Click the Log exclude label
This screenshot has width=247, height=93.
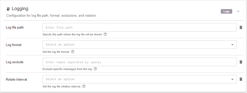point(15,62)
